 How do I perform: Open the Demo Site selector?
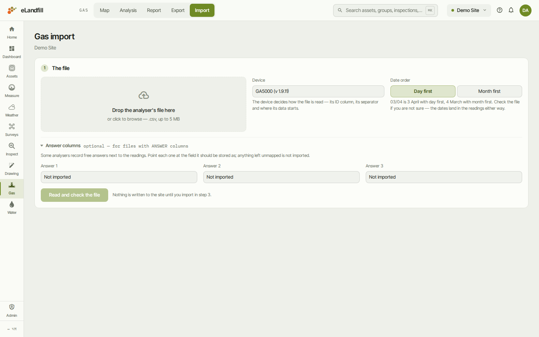click(x=469, y=10)
